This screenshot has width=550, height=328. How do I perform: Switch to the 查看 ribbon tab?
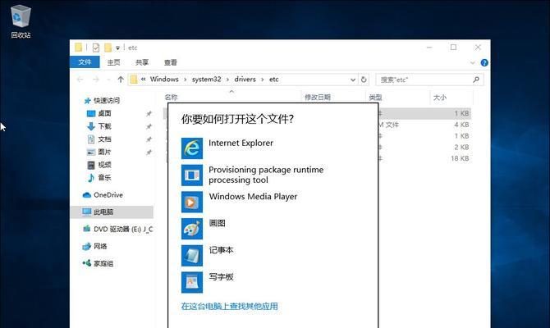coord(171,62)
